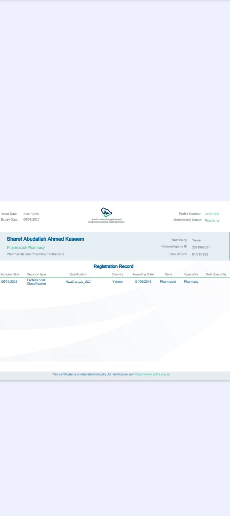The width and height of the screenshot is (230, 516).
Task: Click the Issue Date label
Action: click(9, 214)
